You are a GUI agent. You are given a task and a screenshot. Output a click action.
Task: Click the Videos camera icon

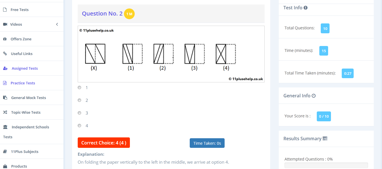point(5,24)
